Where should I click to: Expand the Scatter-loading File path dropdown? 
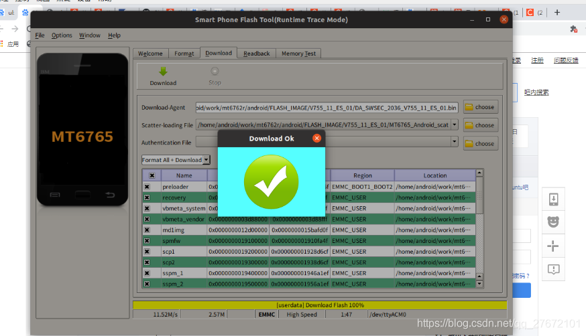click(x=455, y=124)
